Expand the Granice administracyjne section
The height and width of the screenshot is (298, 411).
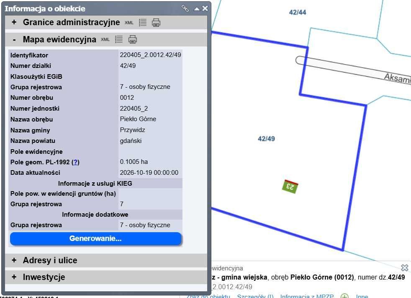tap(14, 22)
